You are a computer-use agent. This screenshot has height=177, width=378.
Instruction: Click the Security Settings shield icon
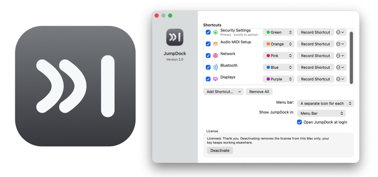215,32
